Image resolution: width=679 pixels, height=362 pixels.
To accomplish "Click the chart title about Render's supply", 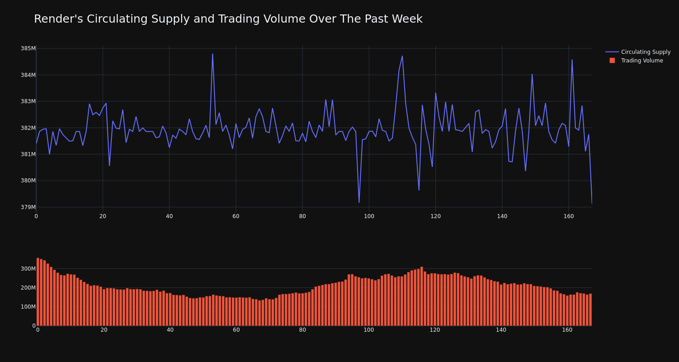I will coord(228,19).
